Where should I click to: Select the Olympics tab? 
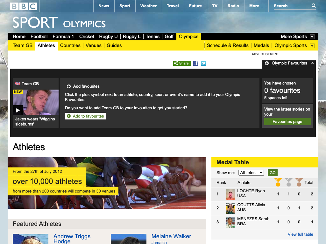pyautogui.click(x=188, y=37)
